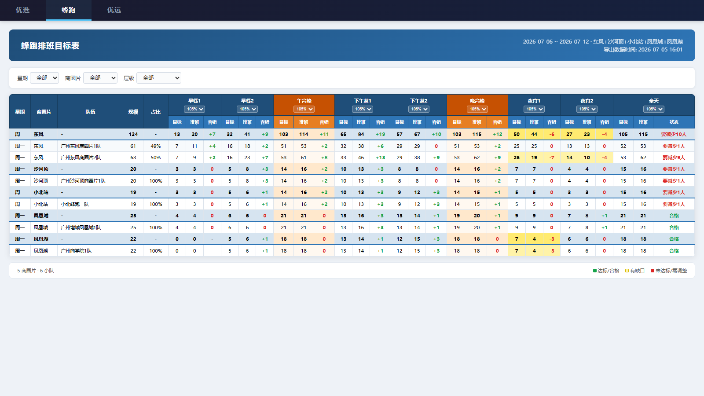The width and height of the screenshot is (704, 396).
Task: Click 下午茶1 容错 value +13
Action: [381, 158]
